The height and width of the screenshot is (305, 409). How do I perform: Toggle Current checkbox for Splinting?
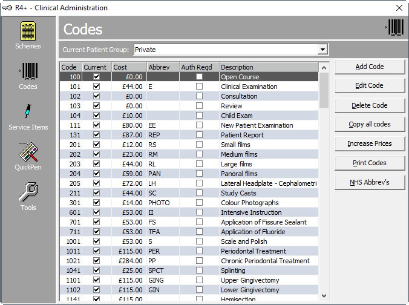click(x=97, y=270)
